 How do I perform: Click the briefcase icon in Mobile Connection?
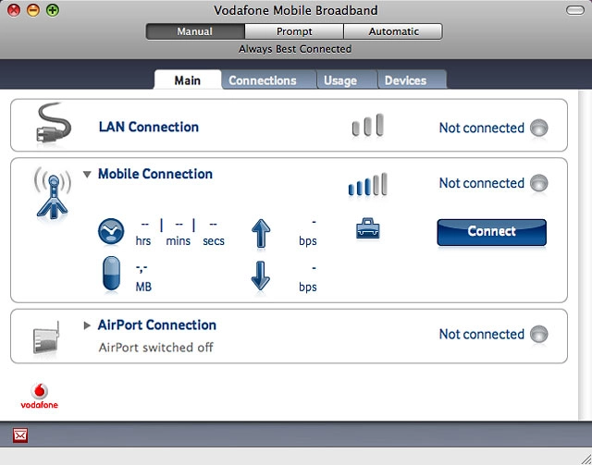368,228
